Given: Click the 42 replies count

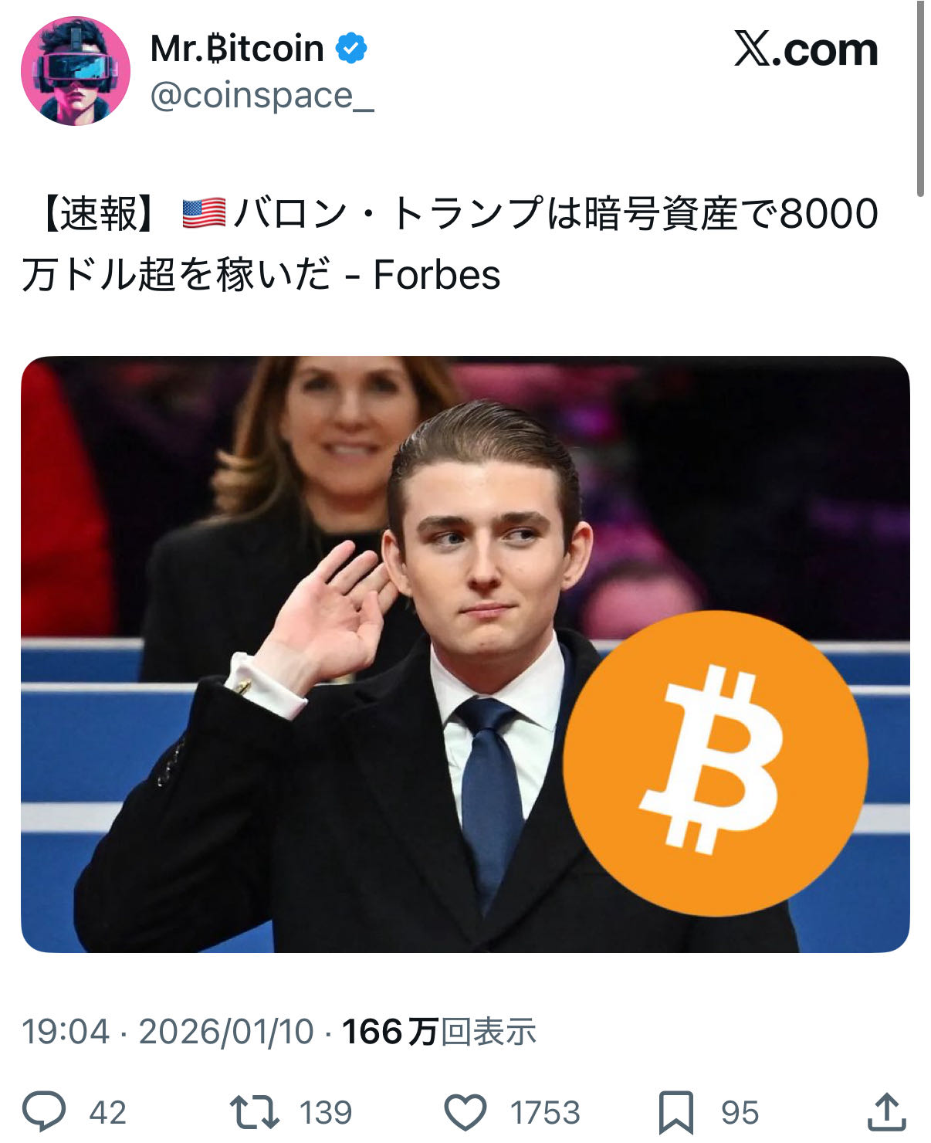Looking at the screenshot, I should pos(107,1113).
